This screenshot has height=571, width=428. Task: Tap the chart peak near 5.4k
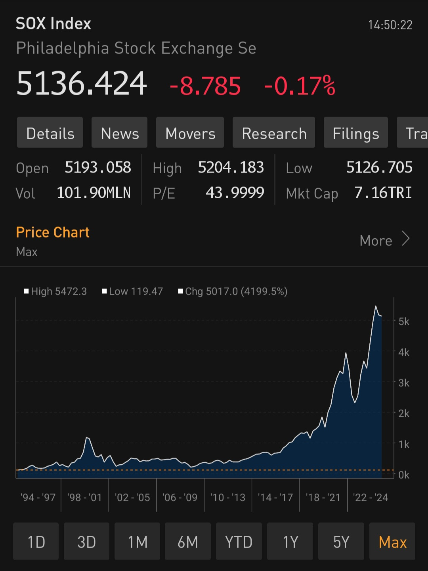[x=376, y=307]
